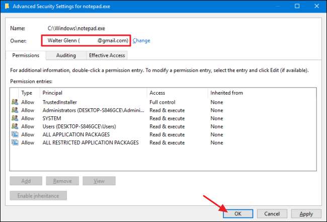Sort entries by the Type column header

tap(28, 93)
